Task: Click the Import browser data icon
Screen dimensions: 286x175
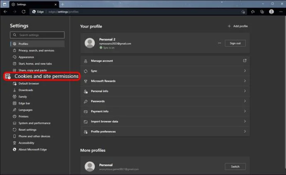Action: (x=85, y=122)
